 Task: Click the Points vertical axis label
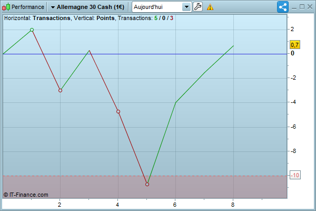pyautogui.click(x=105, y=18)
